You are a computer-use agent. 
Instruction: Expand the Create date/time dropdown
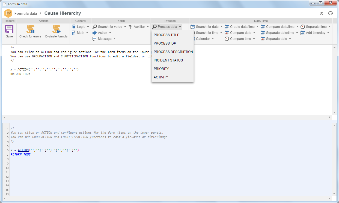[x=257, y=27]
